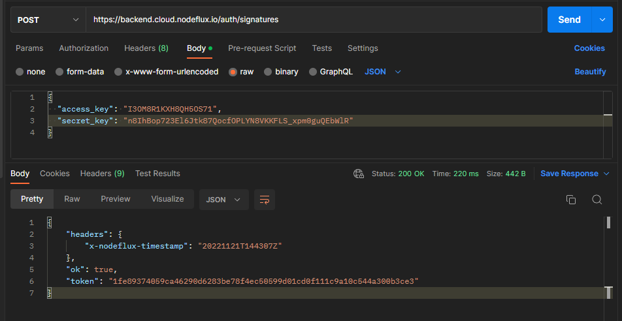Copy the response body with copy icon

pyautogui.click(x=571, y=200)
